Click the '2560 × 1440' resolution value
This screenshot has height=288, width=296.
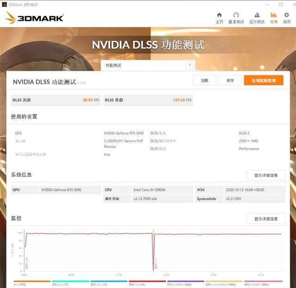pyautogui.click(x=248, y=141)
